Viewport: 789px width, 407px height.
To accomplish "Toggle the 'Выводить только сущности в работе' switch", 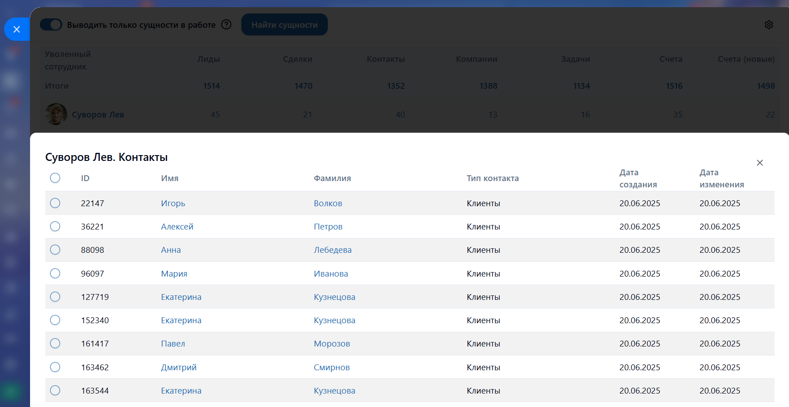I will coord(51,25).
